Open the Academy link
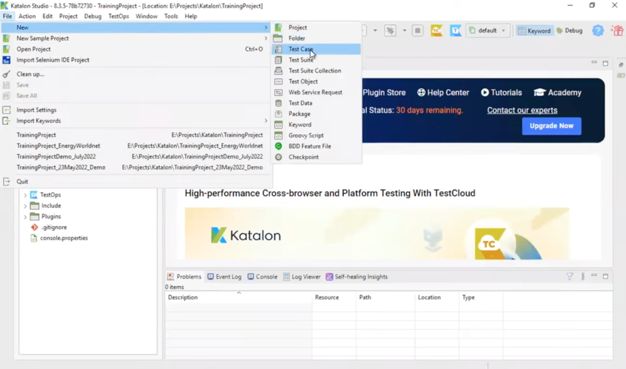The height and width of the screenshot is (369, 626). coord(558,93)
